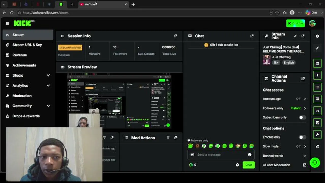Click the list icon in the right sidebar
The width and height of the screenshot is (325, 183).
[317, 87]
